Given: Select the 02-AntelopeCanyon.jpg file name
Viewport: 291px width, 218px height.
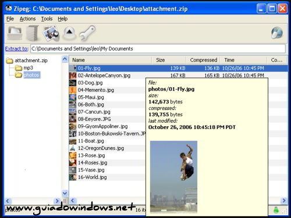Looking at the screenshot, I should (104, 76).
